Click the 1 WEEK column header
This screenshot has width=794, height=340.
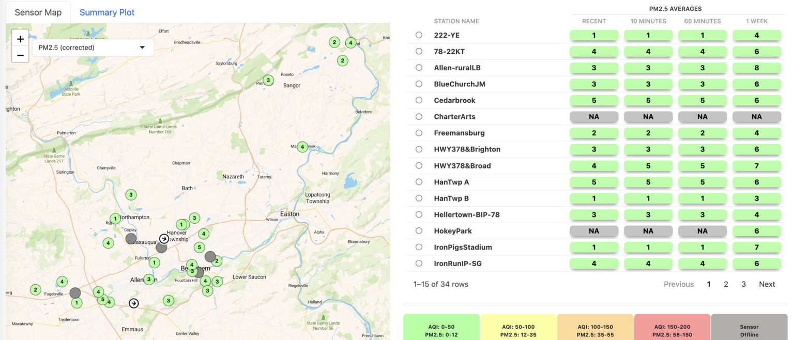(757, 21)
